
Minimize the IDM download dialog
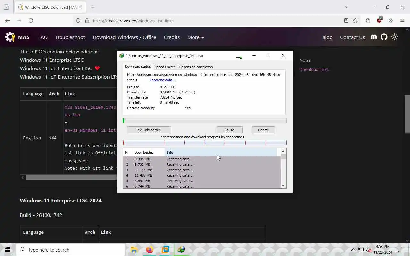coord(254,55)
